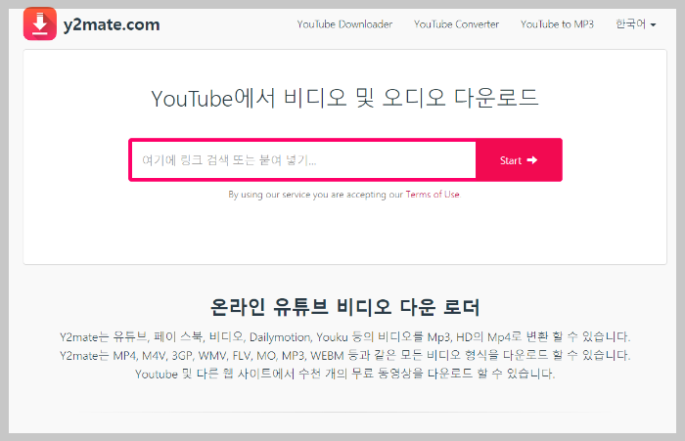Click the y2mate download logo icon
The width and height of the screenshot is (685, 441).
pyautogui.click(x=40, y=23)
